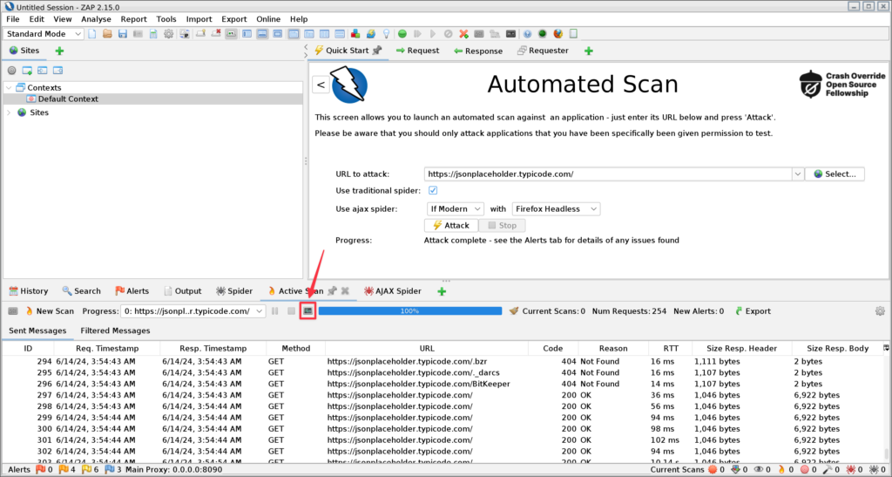The image size is (892, 477).
Task: Open the Firefox Headless browser dropdown
Action: pyautogui.click(x=556, y=209)
